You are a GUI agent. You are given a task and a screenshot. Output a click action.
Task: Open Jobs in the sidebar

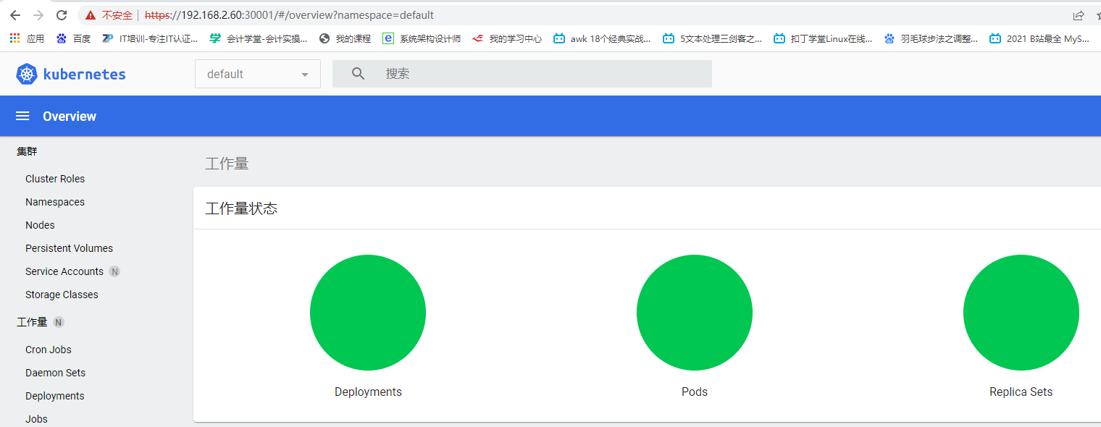coord(36,419)
